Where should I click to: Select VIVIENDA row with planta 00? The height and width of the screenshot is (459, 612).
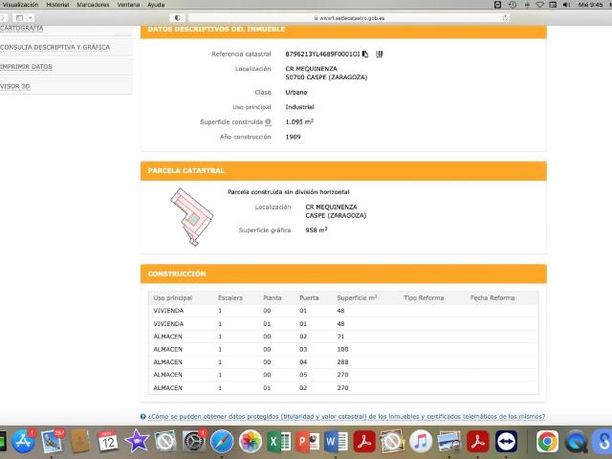343,311
